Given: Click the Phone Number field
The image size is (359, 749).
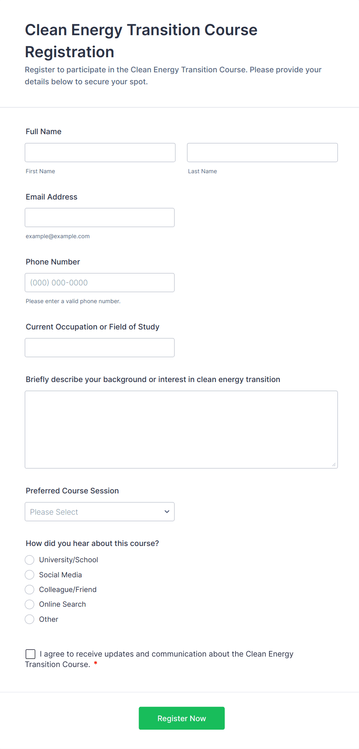Looking at the screenshot, I should pos(100,283).
